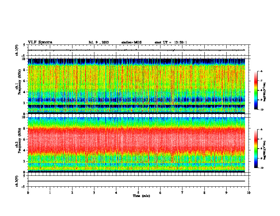The height and width of the screenshot is (216, 280).
Task: Click the "ch.3(V)" axis label
Action: 17,181
